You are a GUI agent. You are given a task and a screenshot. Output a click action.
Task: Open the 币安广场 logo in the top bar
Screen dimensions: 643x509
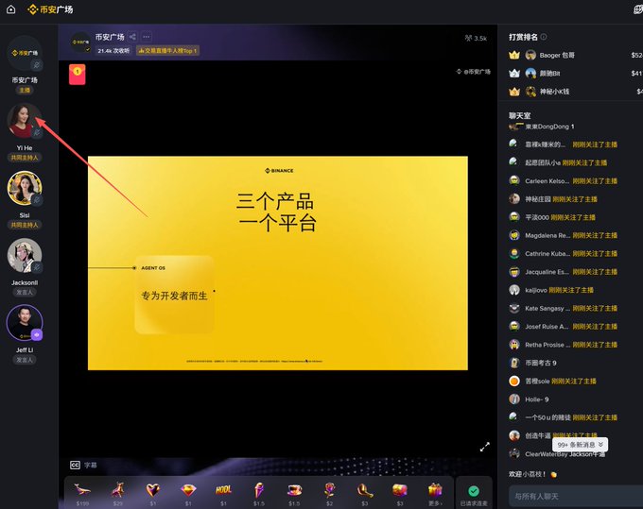click(50, 9)
